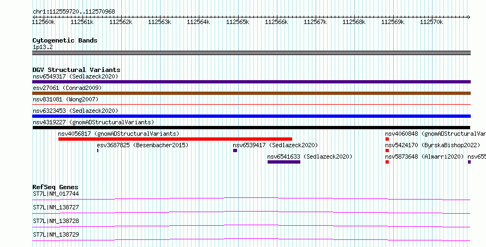Select the thin red nsv831081 variant line
Screen dimensions: 486x247
click(x=251, y=105)
